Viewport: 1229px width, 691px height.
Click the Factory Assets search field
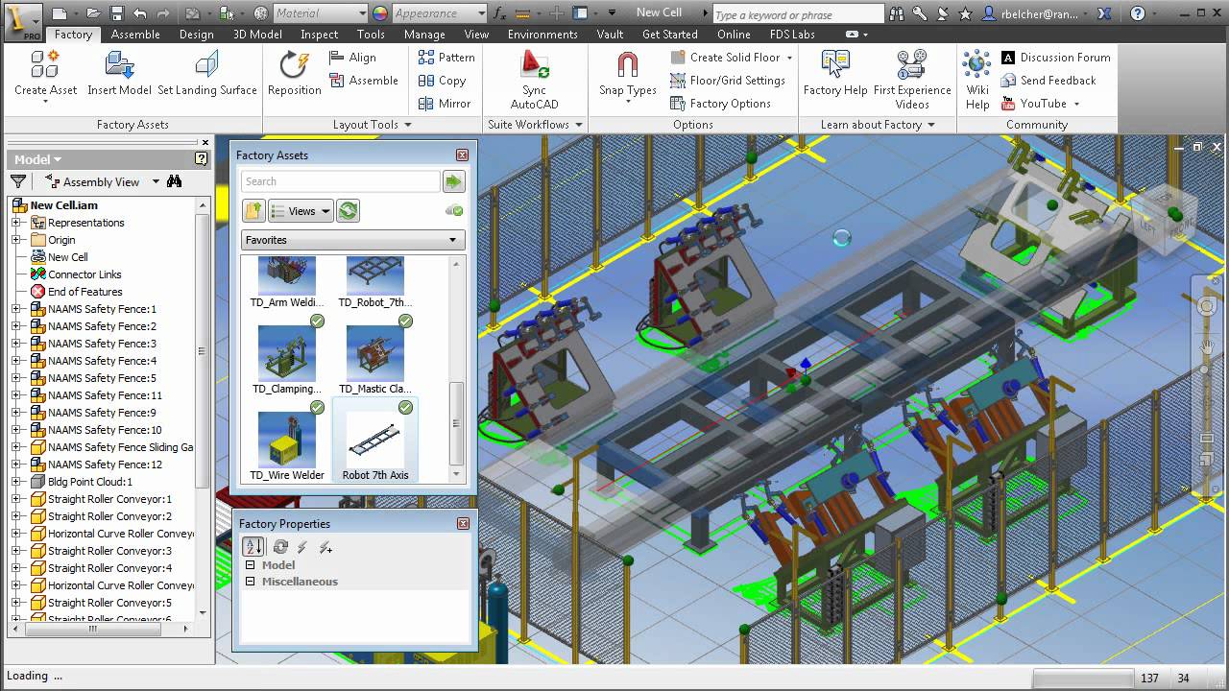click(x=341, y=181)
